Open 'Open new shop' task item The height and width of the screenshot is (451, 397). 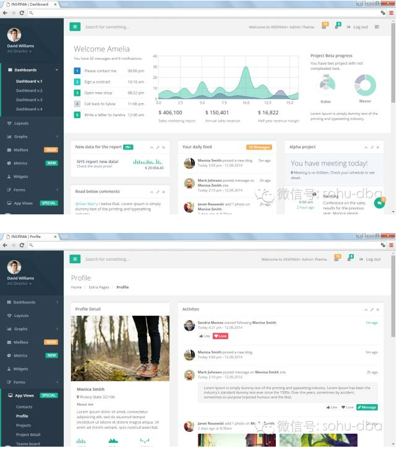click(109, 93)
